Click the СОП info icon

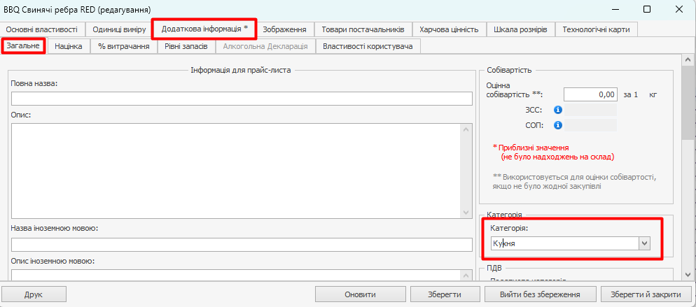(558, 125)
